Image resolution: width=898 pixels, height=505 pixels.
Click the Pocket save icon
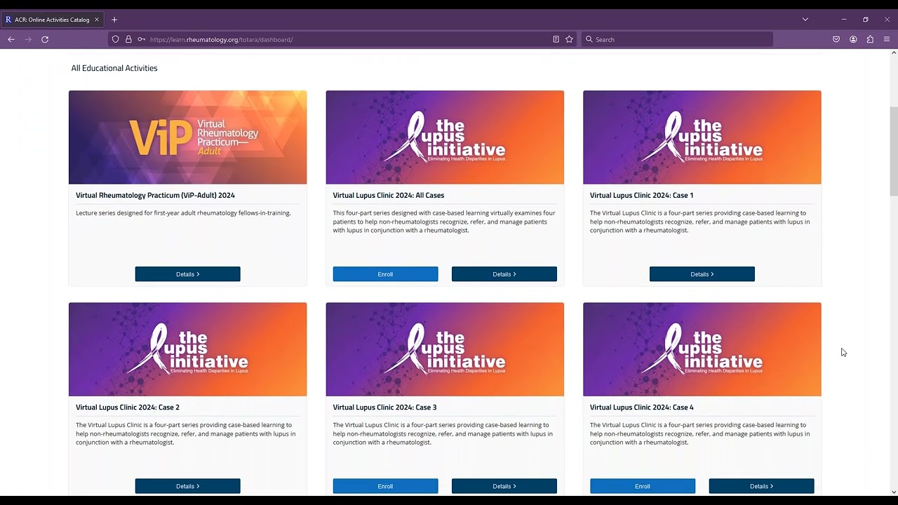(836, 39)
